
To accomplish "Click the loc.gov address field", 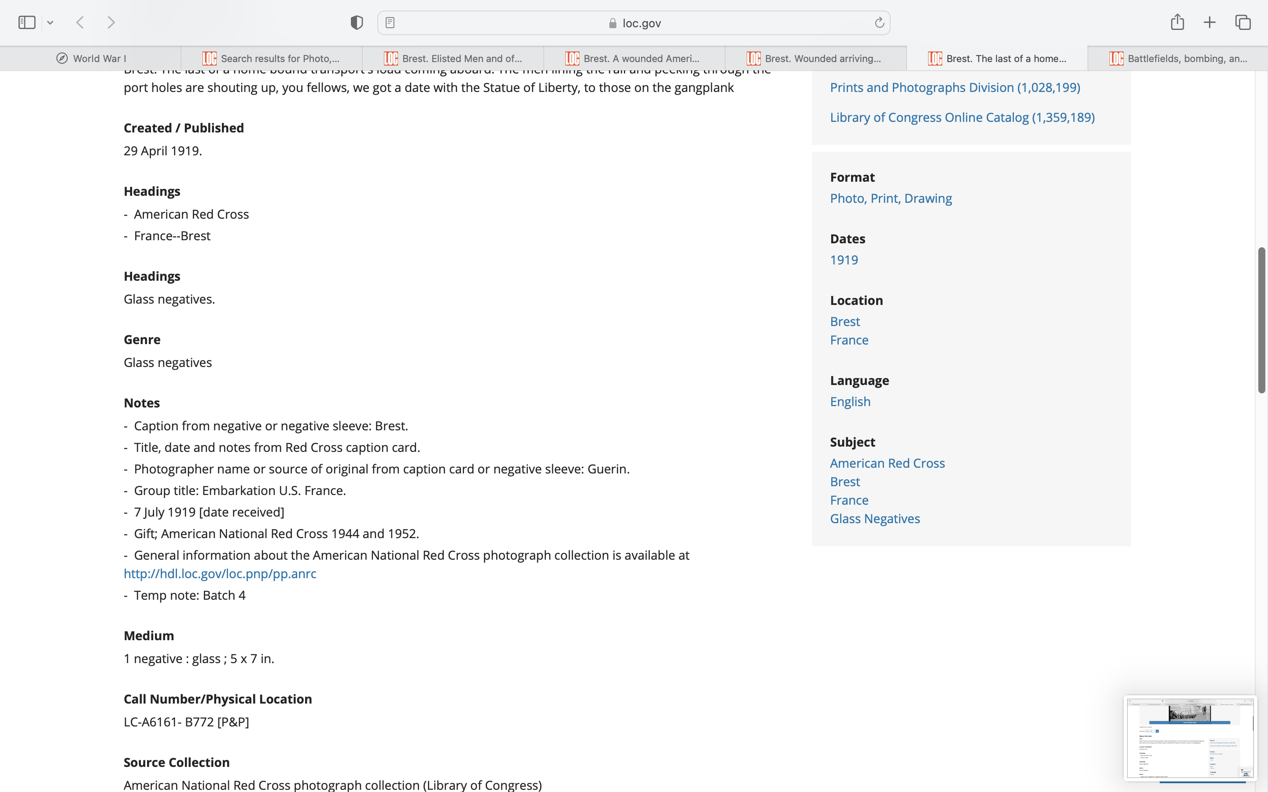I will (x=634, y=23).
